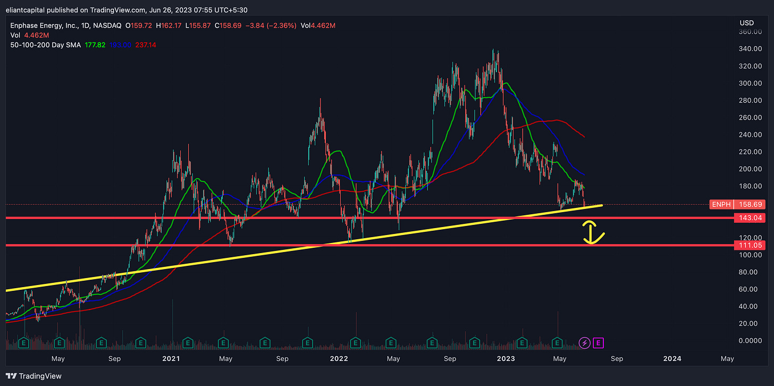The width and height of the screenshot is (774, 386).
Task: Click the 300.00 price axis label
Action: pyautogui.click(x=750, y=83)
